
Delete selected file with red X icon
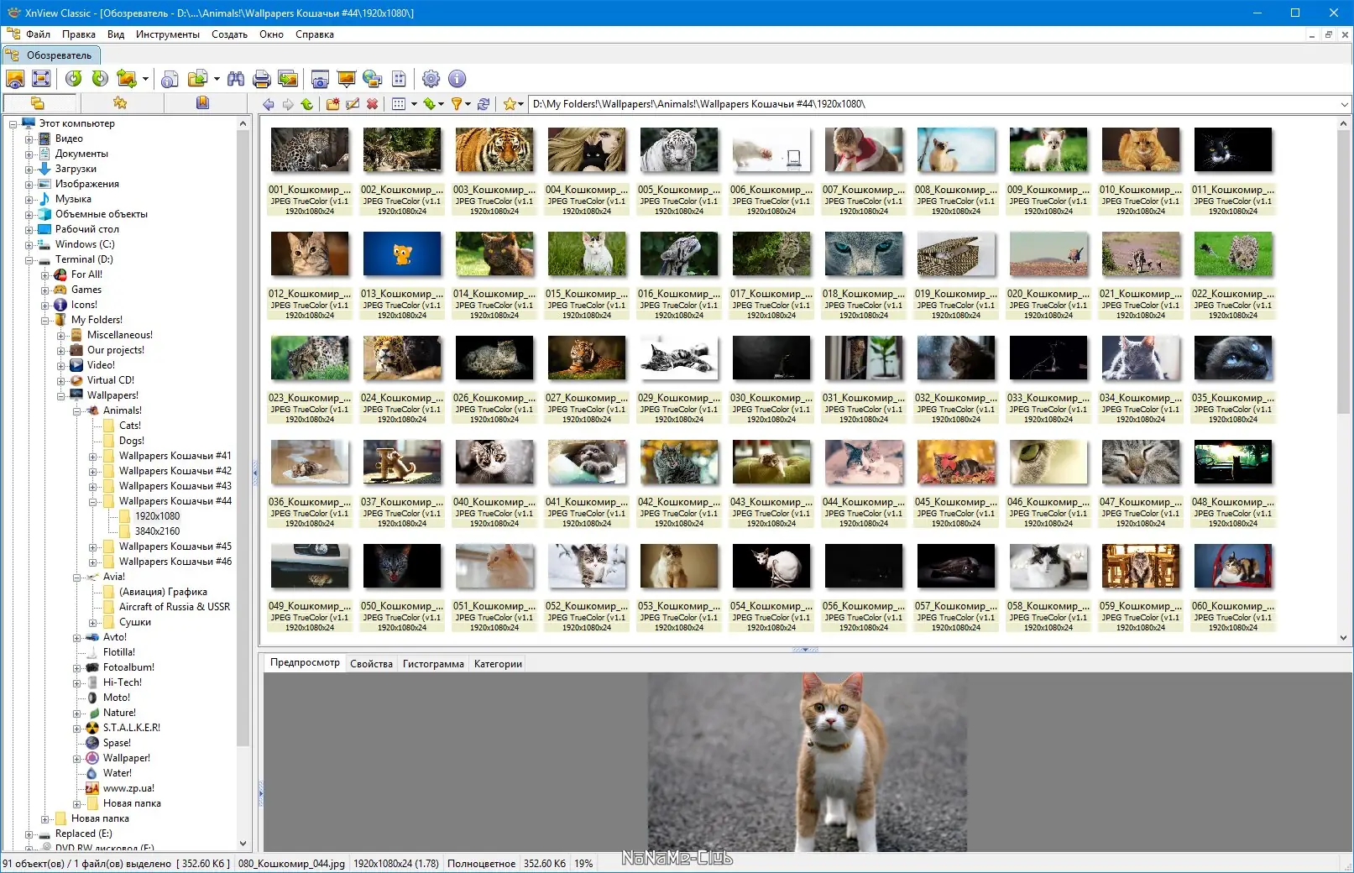tap(373, 104)
